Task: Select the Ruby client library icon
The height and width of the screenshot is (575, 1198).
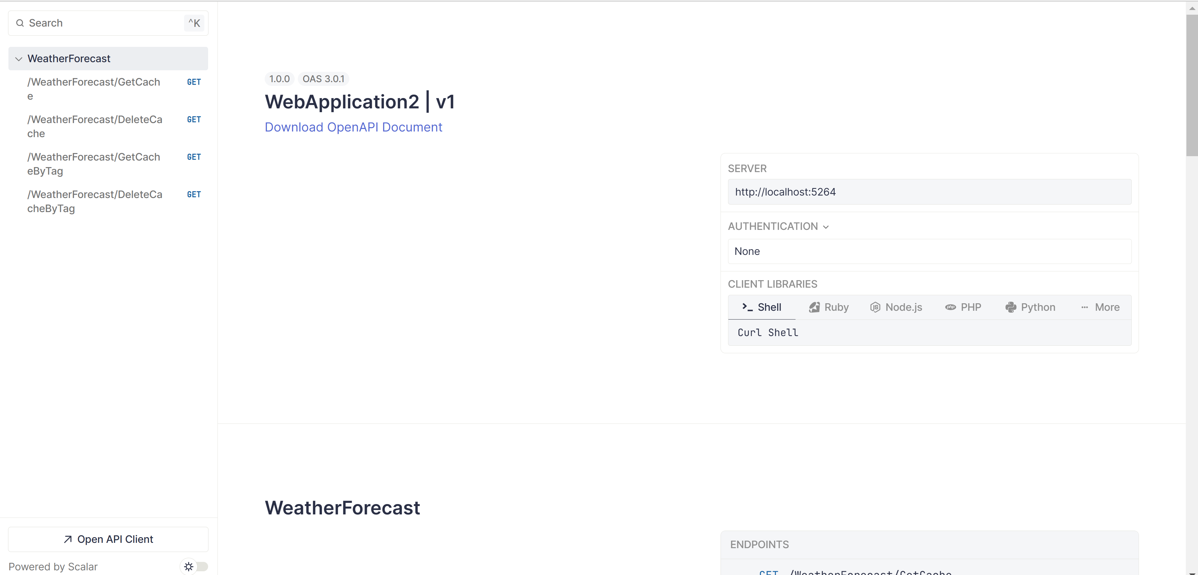Action: pos(814,307)
